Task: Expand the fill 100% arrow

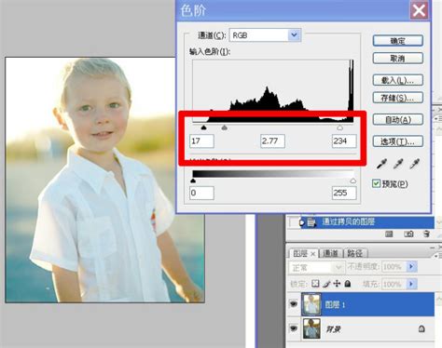Action: [412, 284]
